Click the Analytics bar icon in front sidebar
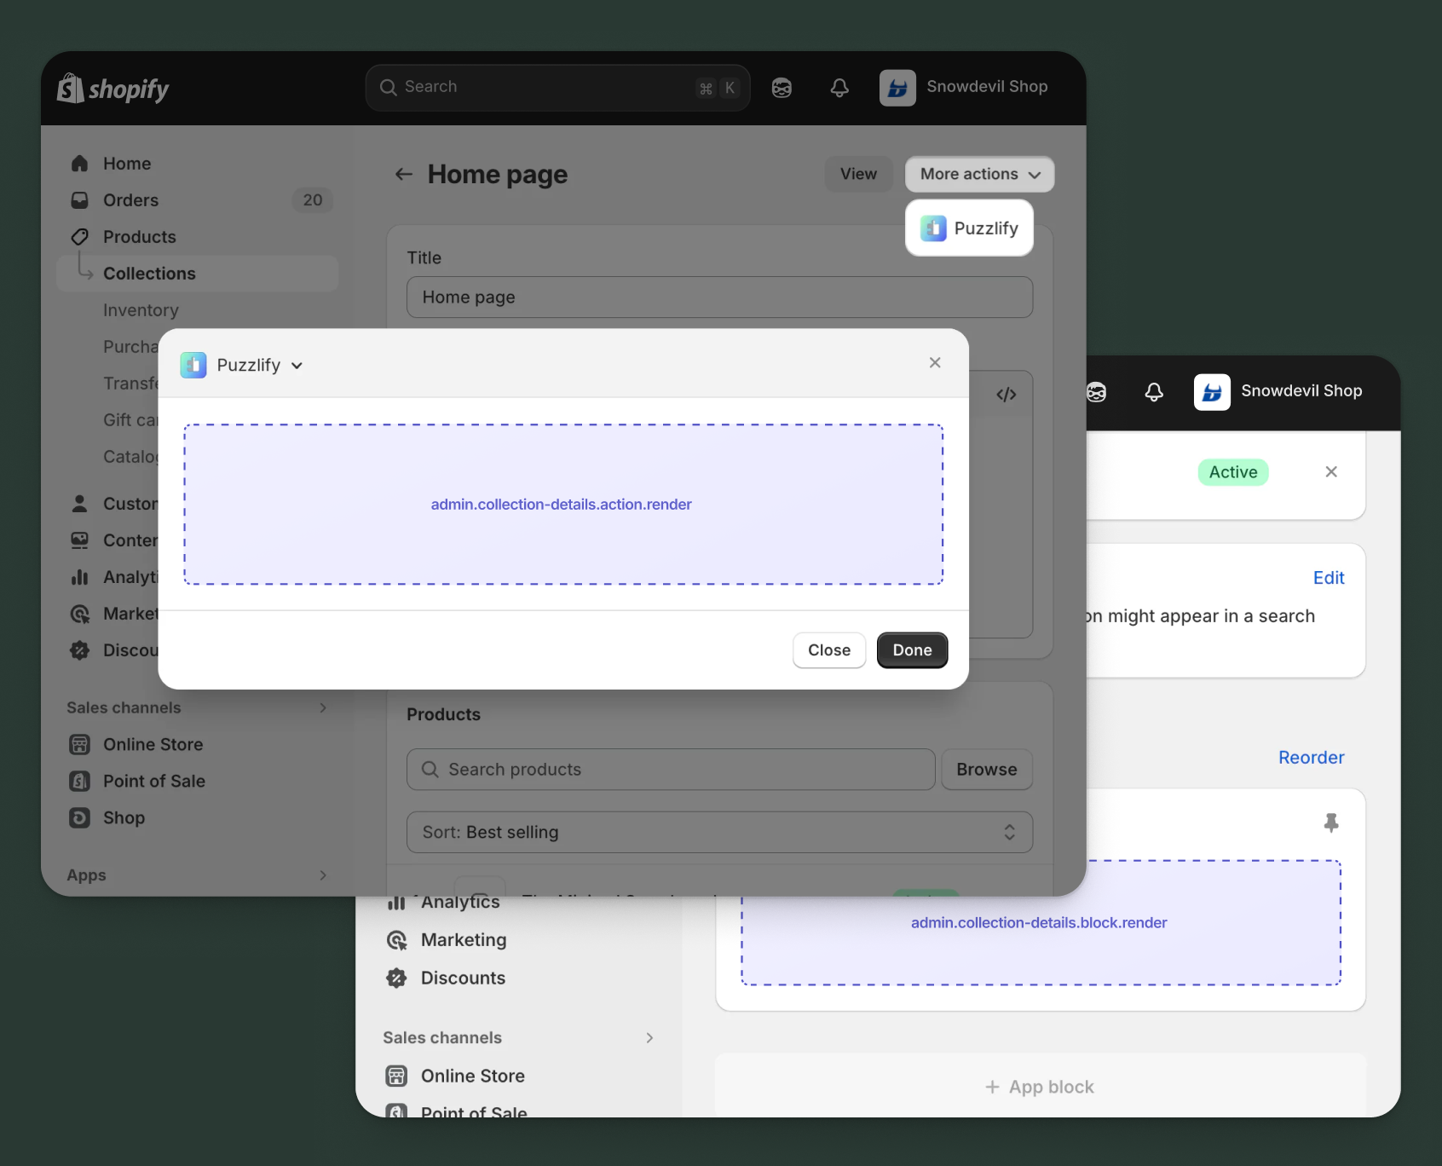The width and height of the screenshot is (1442, 1166). click(80, 577)
